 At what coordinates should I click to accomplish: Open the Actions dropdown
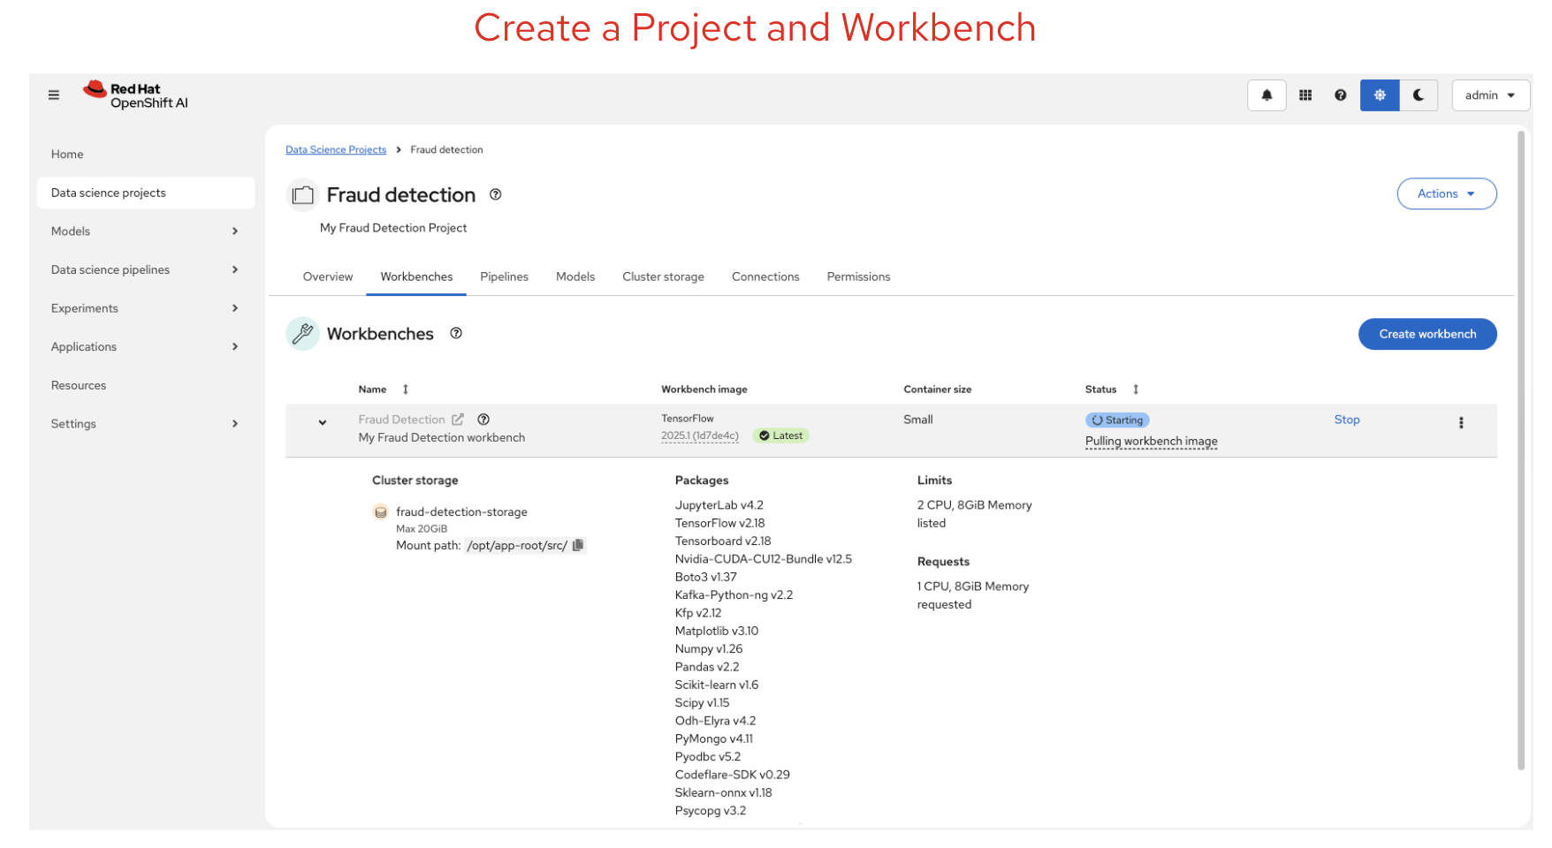coord(1446,193)
